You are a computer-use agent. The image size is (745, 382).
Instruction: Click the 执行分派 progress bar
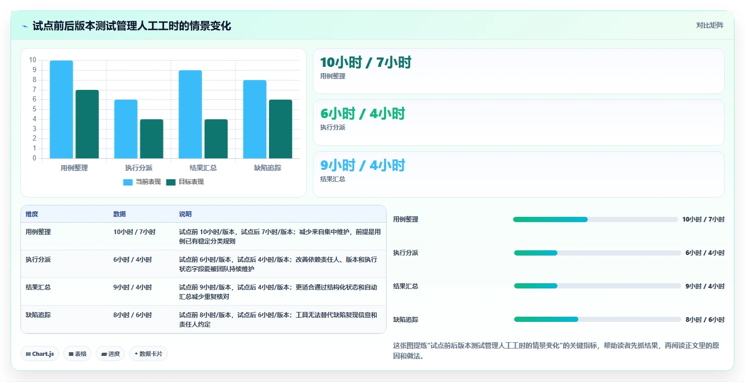tap(598, 253)
